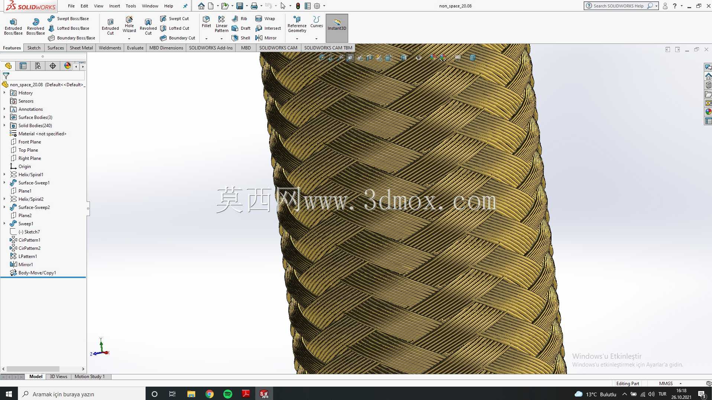
Task: Switch to the Evaluate tab
Action: pos(135,48)
